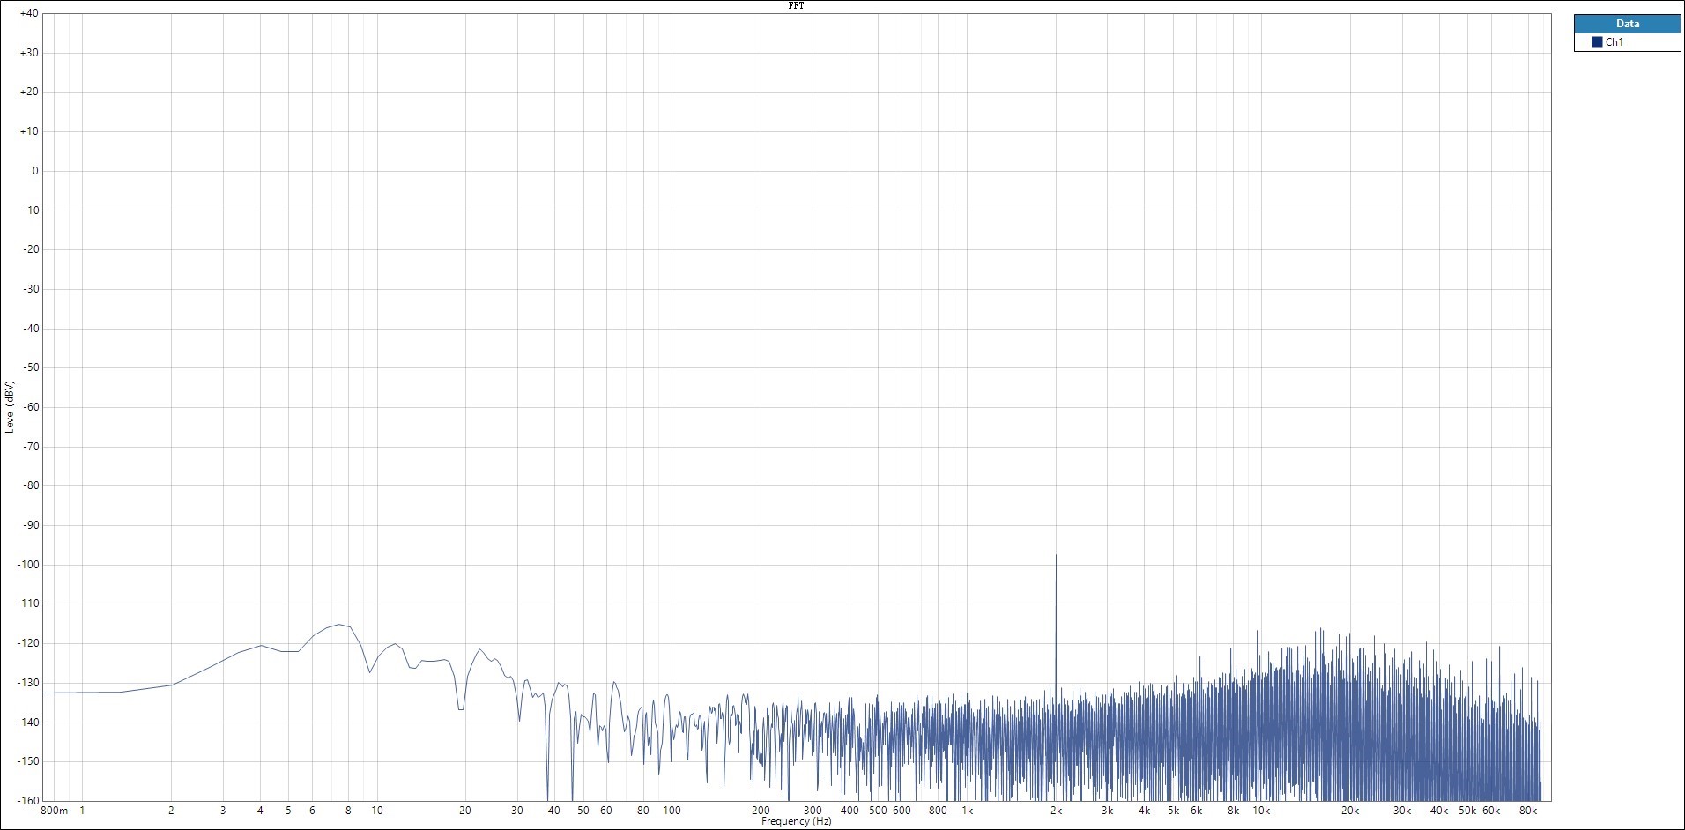The height and width of the screenshot is (830, 1685).
Task: Click the 20k frequency axis tick label
Action: 1350,811
